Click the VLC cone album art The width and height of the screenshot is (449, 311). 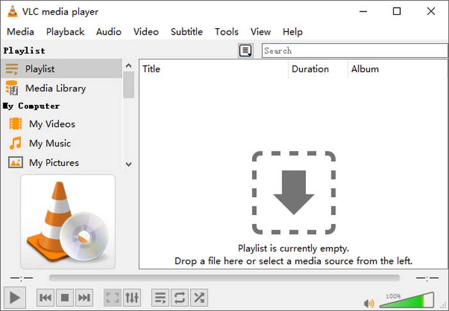68,222
